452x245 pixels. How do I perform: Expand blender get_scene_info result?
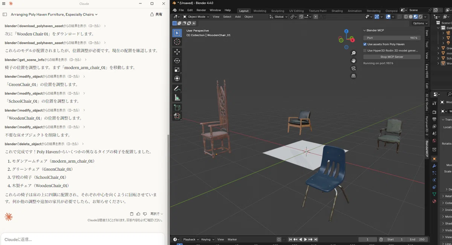(x=45, y=60)
